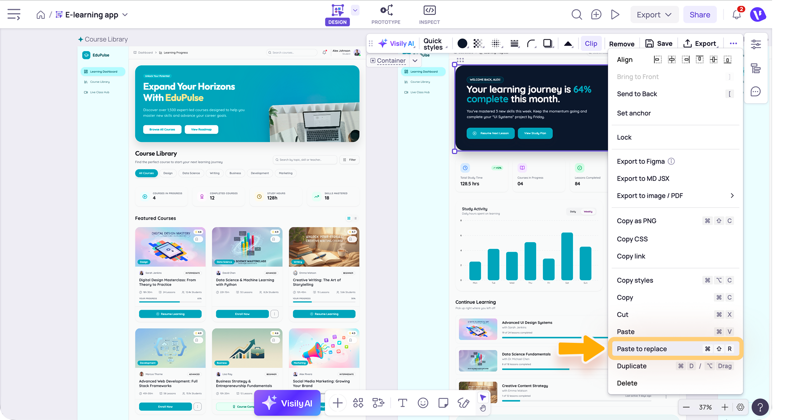Align selection to right edge

pyautogui.click(x=686, y=60)
